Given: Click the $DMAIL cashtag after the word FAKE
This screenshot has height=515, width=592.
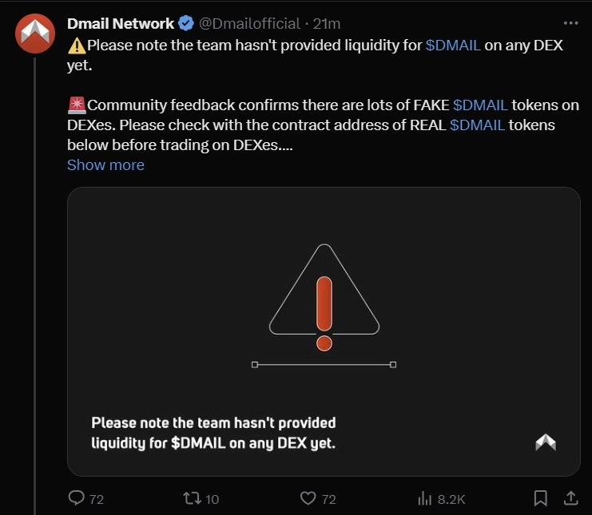Looking at the screenshot, I should (480, 105).
